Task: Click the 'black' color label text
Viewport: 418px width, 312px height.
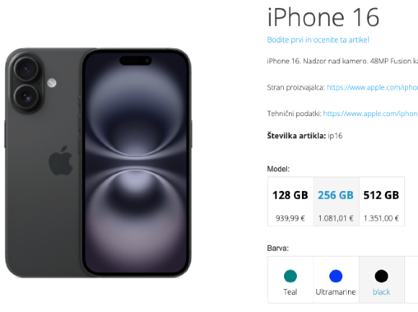Action: click(x=381, y=292)
